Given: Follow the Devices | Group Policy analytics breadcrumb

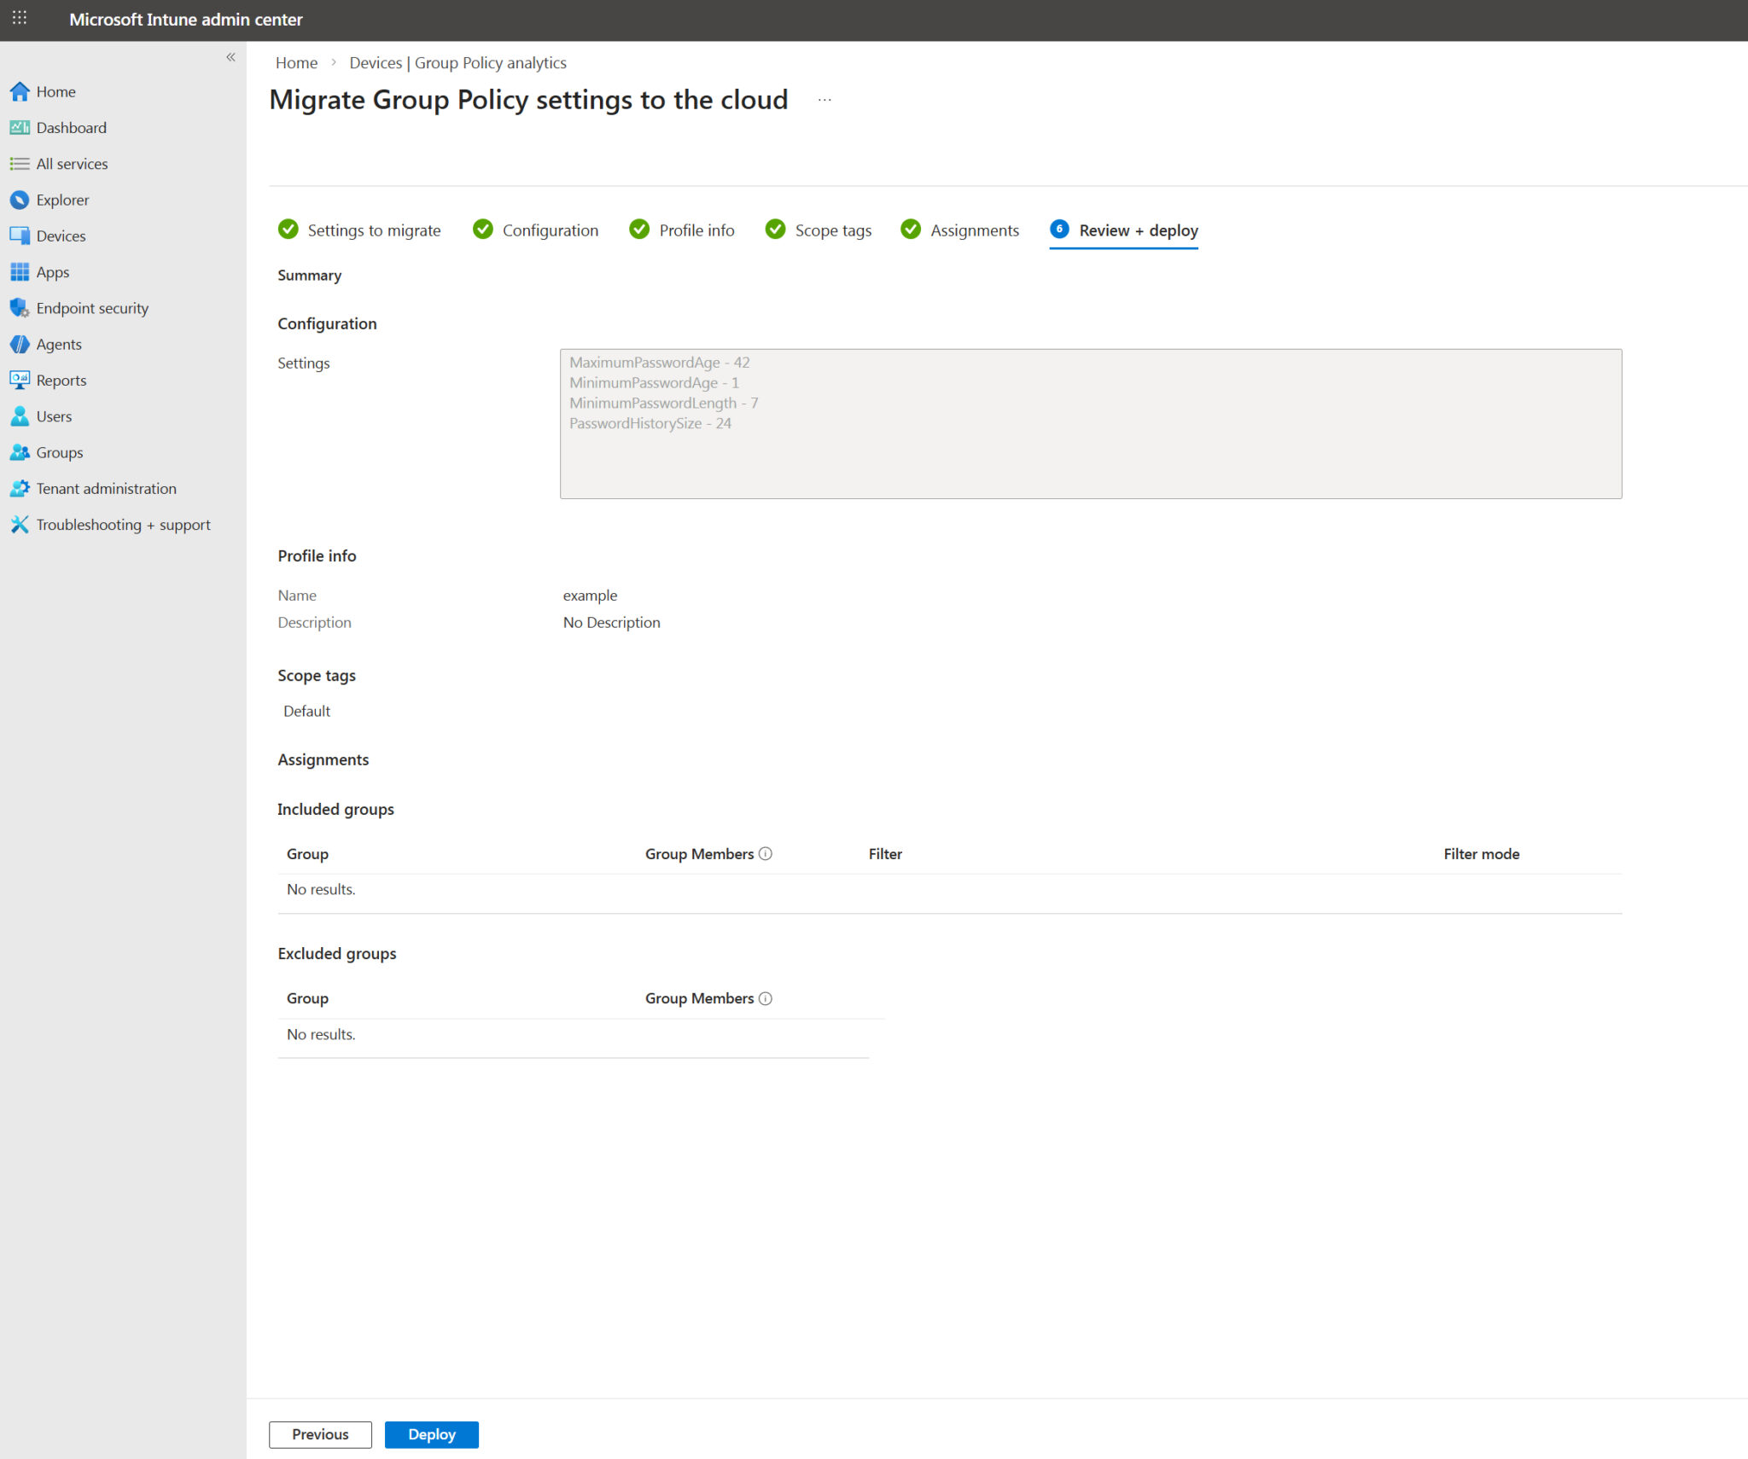Looking at the screenshot, I should point(457,63).
